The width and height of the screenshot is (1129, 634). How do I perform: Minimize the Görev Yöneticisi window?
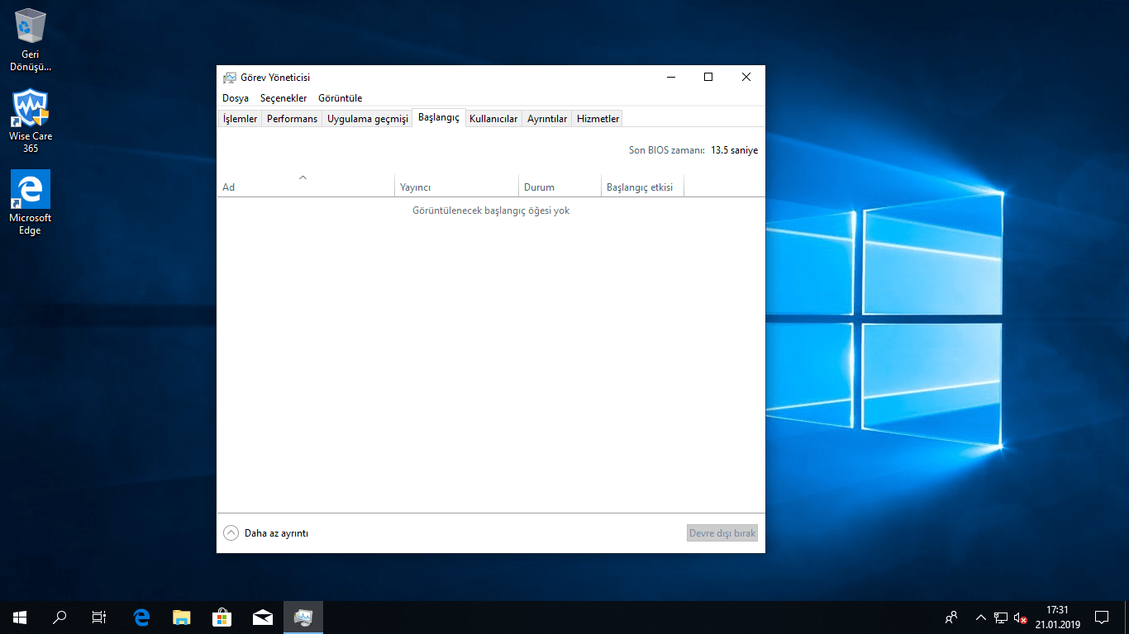[x=670, y=77]
